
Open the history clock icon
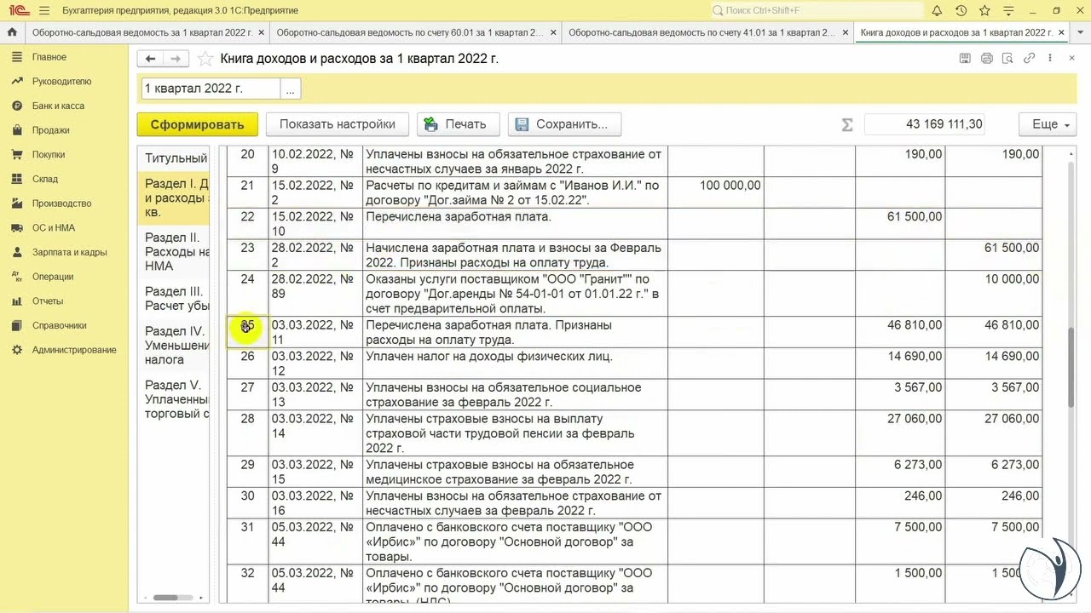click(x=961, y=10)
